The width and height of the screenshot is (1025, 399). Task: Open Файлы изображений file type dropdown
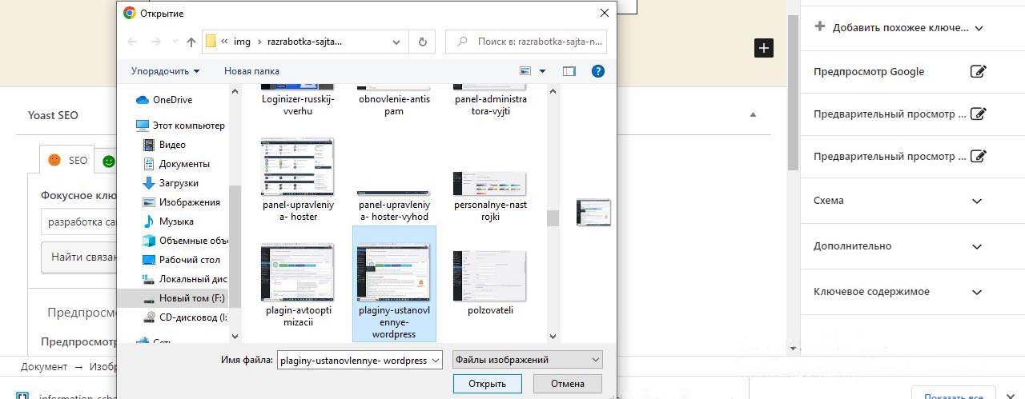pyautogui.click(x=526, y=360)
